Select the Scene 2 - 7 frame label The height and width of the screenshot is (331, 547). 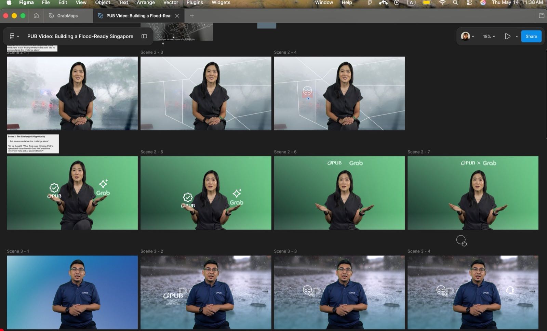[419, 152]
